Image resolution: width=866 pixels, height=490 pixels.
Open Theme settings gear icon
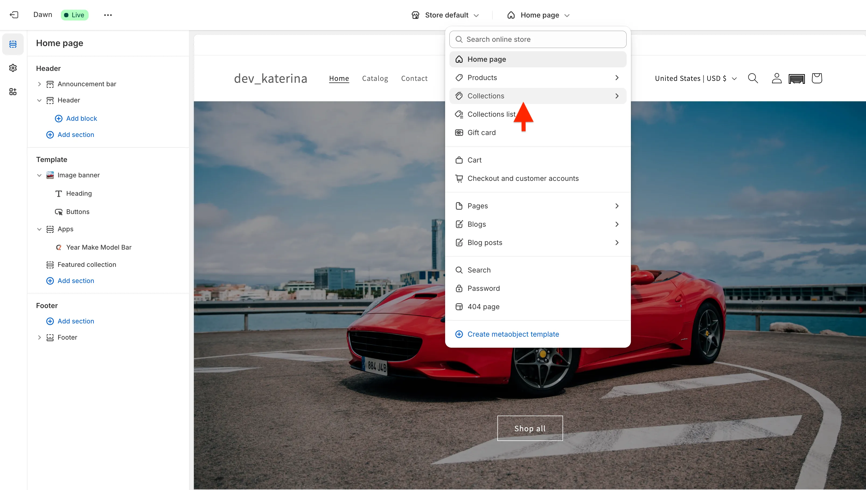point(13,68)
